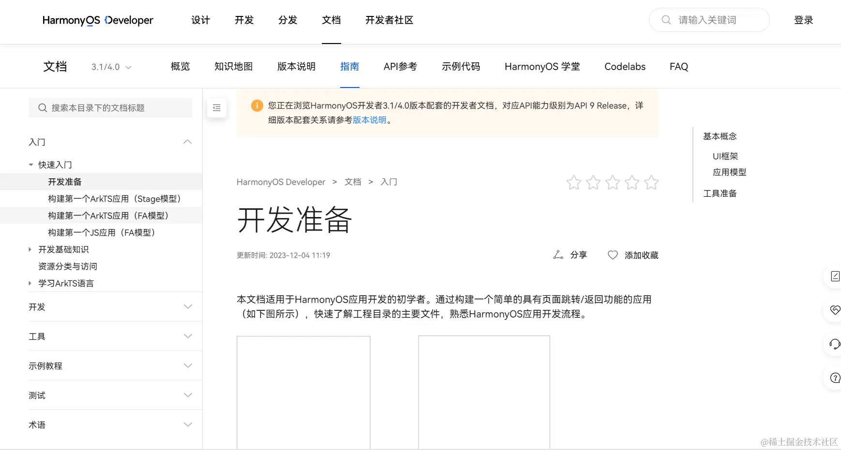Open 构建第一个ArkTS应用（Stage模型）

tap(114, 199)
